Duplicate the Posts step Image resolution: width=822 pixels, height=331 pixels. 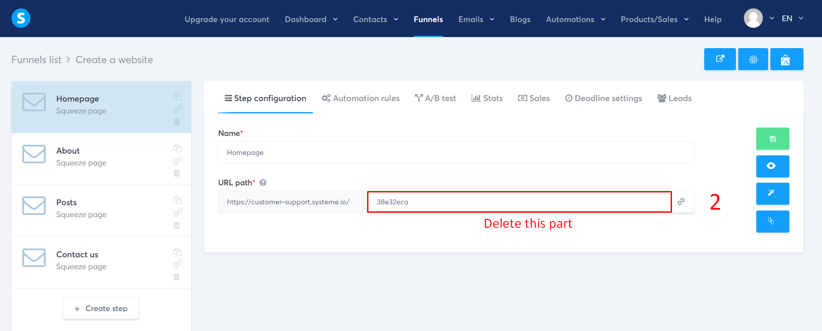(177, 200)
